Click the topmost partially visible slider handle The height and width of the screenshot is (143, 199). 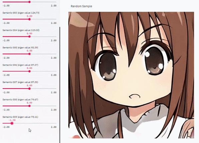(x=29, y=2)
